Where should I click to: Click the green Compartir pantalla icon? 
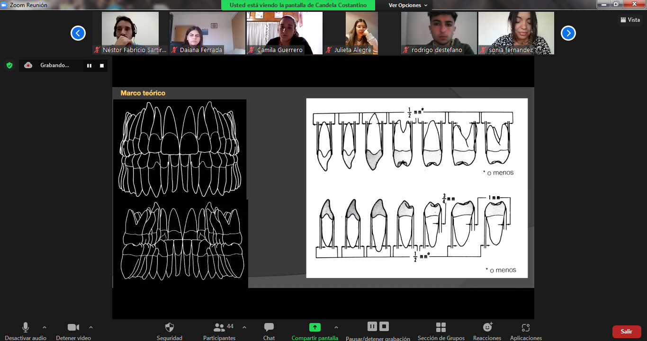[x=315, y=327]
